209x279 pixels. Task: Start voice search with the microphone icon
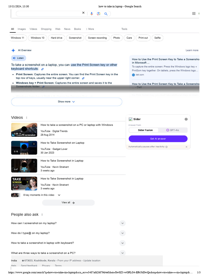(91, 14)
